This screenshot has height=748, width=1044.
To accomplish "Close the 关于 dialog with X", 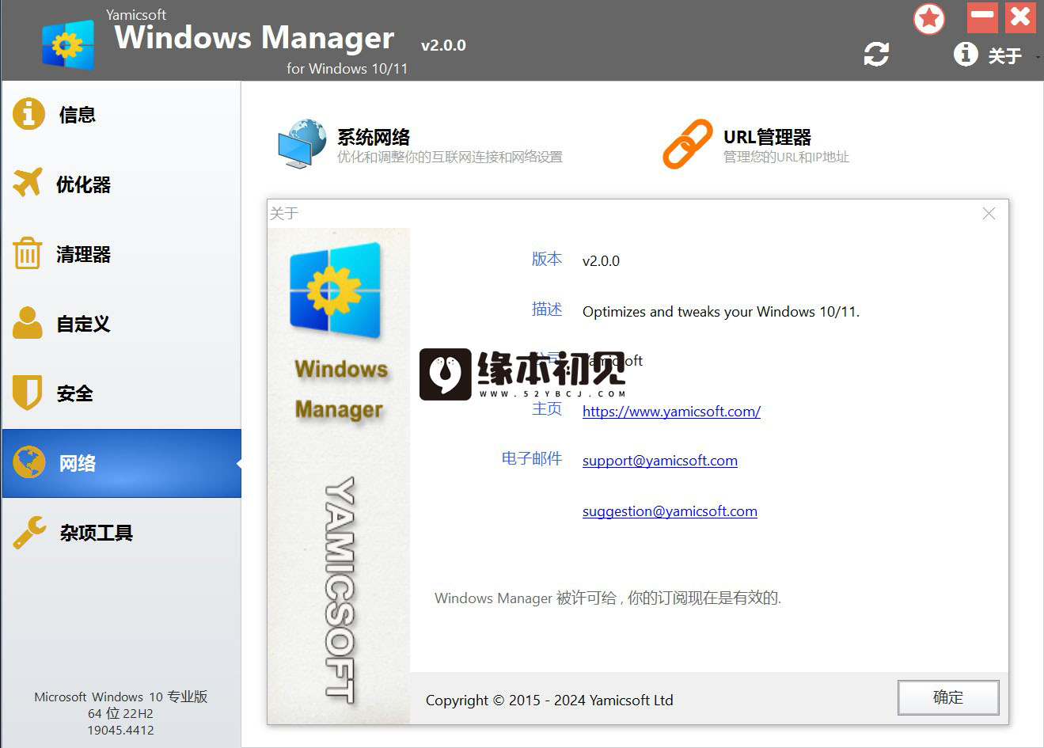I will pos(989,214).
